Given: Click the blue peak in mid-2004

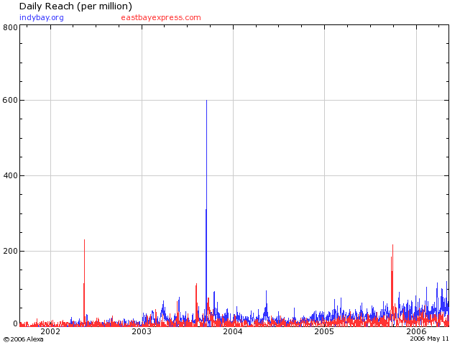Looking at the screenshot, I should (x=266, y=293).
